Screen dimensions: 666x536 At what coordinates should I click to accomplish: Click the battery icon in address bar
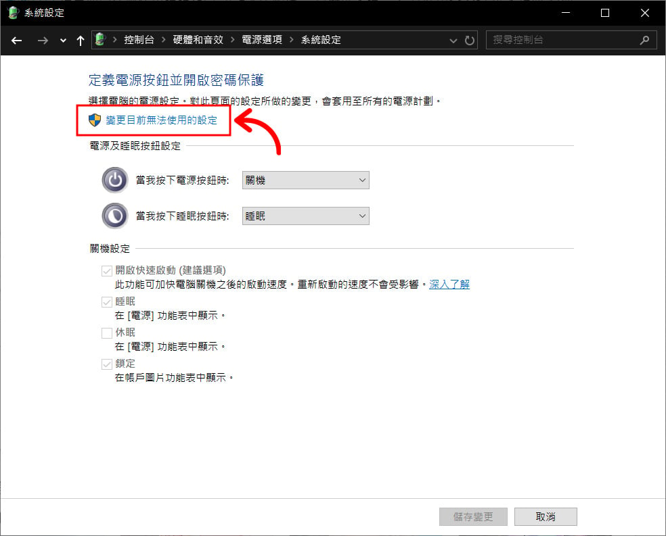pos(101,41)
